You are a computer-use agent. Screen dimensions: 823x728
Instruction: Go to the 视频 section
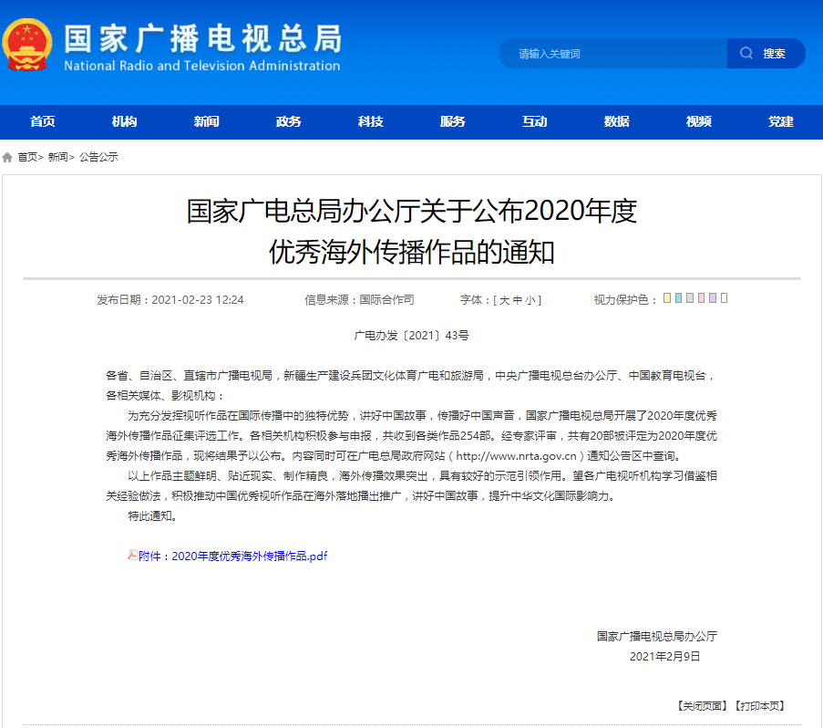pos(698,122)
